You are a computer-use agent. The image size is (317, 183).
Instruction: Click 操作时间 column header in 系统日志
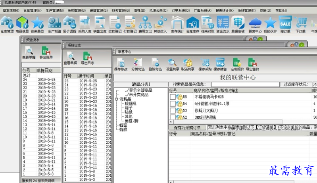coord(90,76)
